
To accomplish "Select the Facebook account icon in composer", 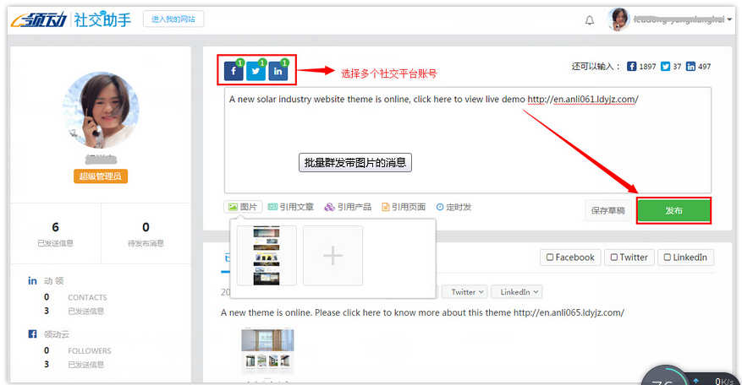I will pos(234,71).
